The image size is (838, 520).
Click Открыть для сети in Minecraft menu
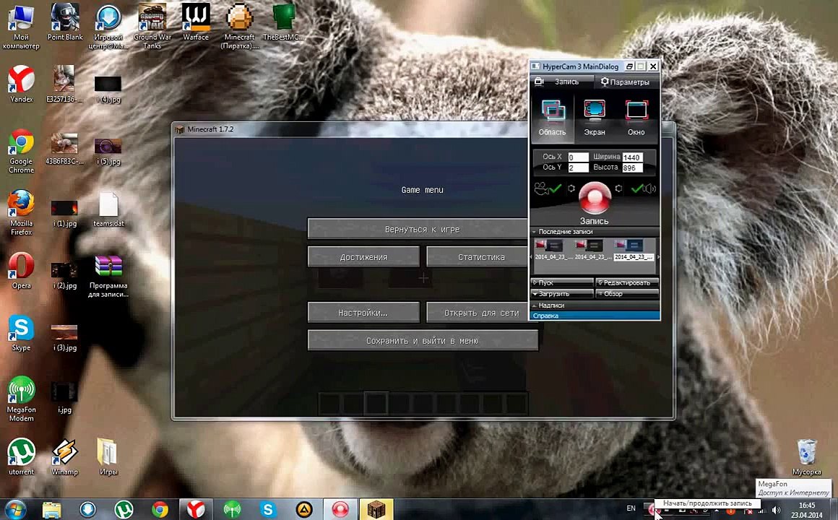coord(478,313)
